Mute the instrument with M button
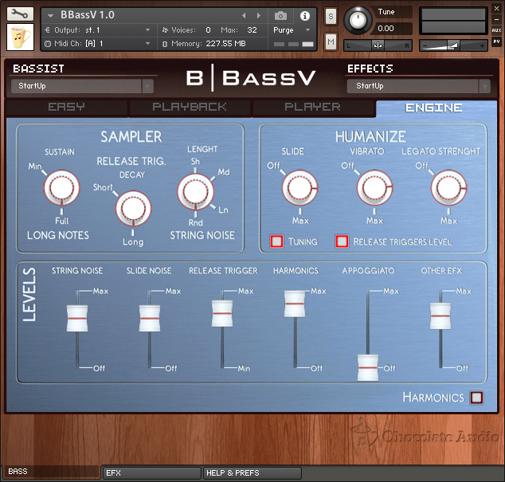505x482 pixels. tap(331, 41)
